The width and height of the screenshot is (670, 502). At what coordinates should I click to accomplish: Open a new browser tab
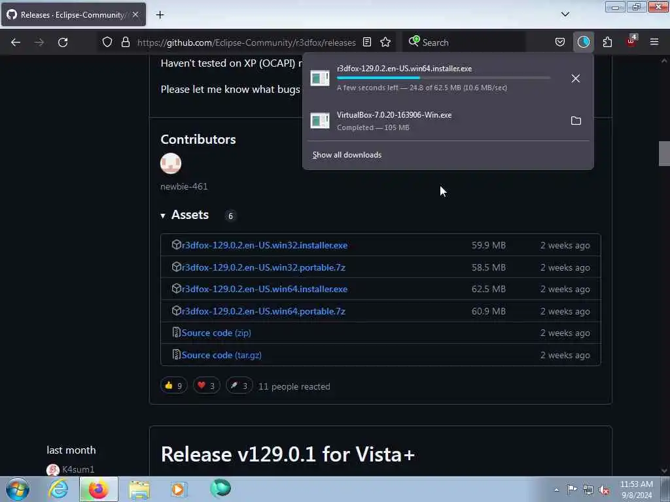point(160,15)
